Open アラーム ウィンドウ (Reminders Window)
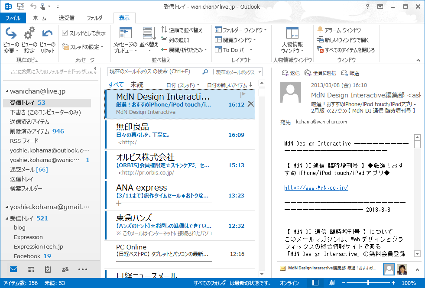The image size is (425, 288). pos(339,30)
